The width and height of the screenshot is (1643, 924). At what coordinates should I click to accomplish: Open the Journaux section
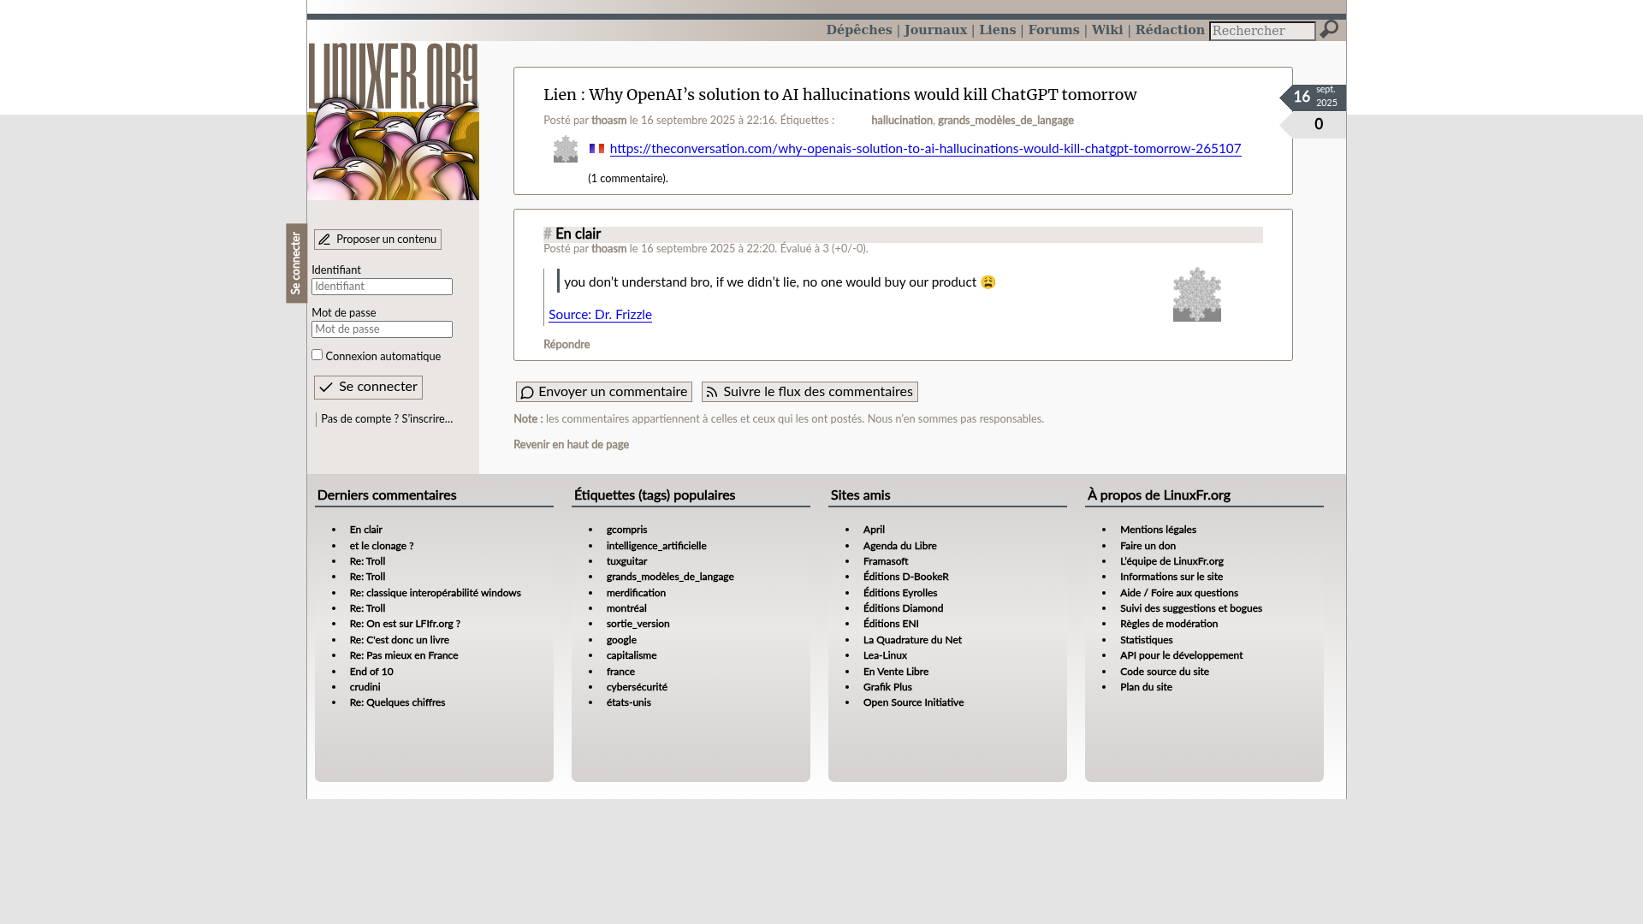(935, 30)
